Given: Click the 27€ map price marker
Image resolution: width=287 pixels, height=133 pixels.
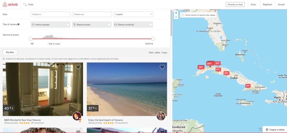Looking at the screenshot, I should tap(218, 69).
